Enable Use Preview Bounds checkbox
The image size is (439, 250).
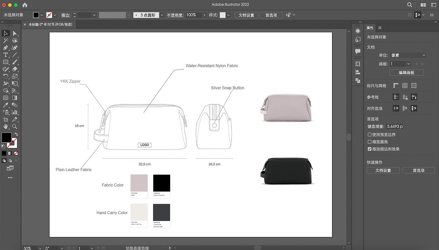point(370,134)
